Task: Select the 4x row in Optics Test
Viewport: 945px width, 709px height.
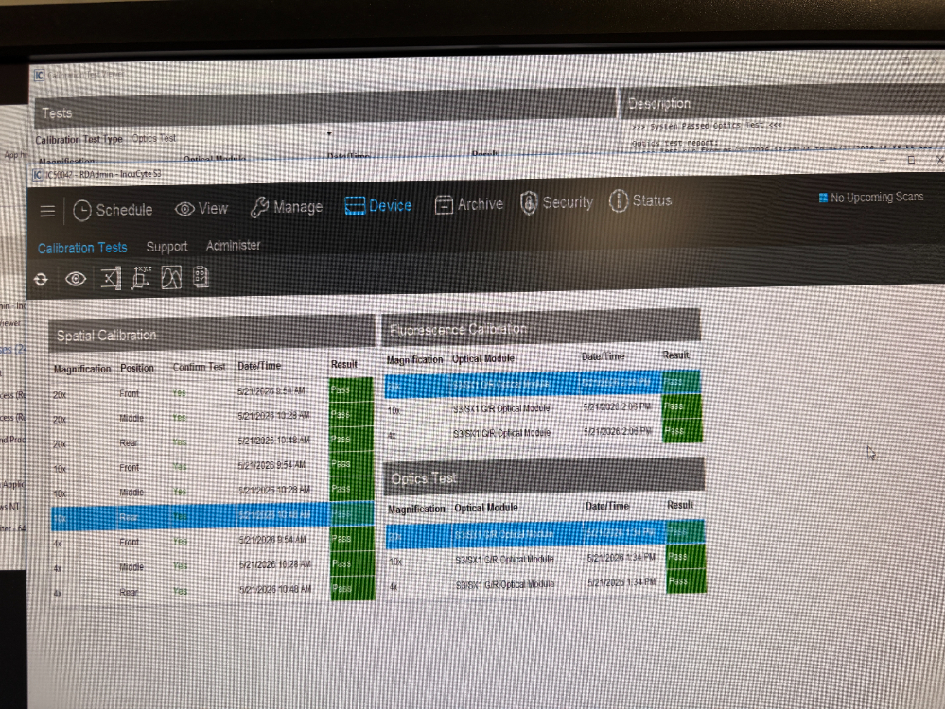Action: pyautogui.click(x=546, y=584)
